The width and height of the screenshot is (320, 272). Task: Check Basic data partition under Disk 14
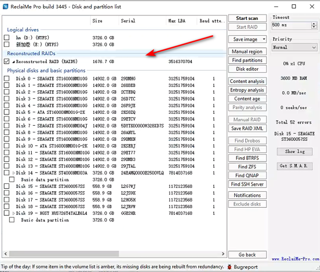click(x=12, y=180)
